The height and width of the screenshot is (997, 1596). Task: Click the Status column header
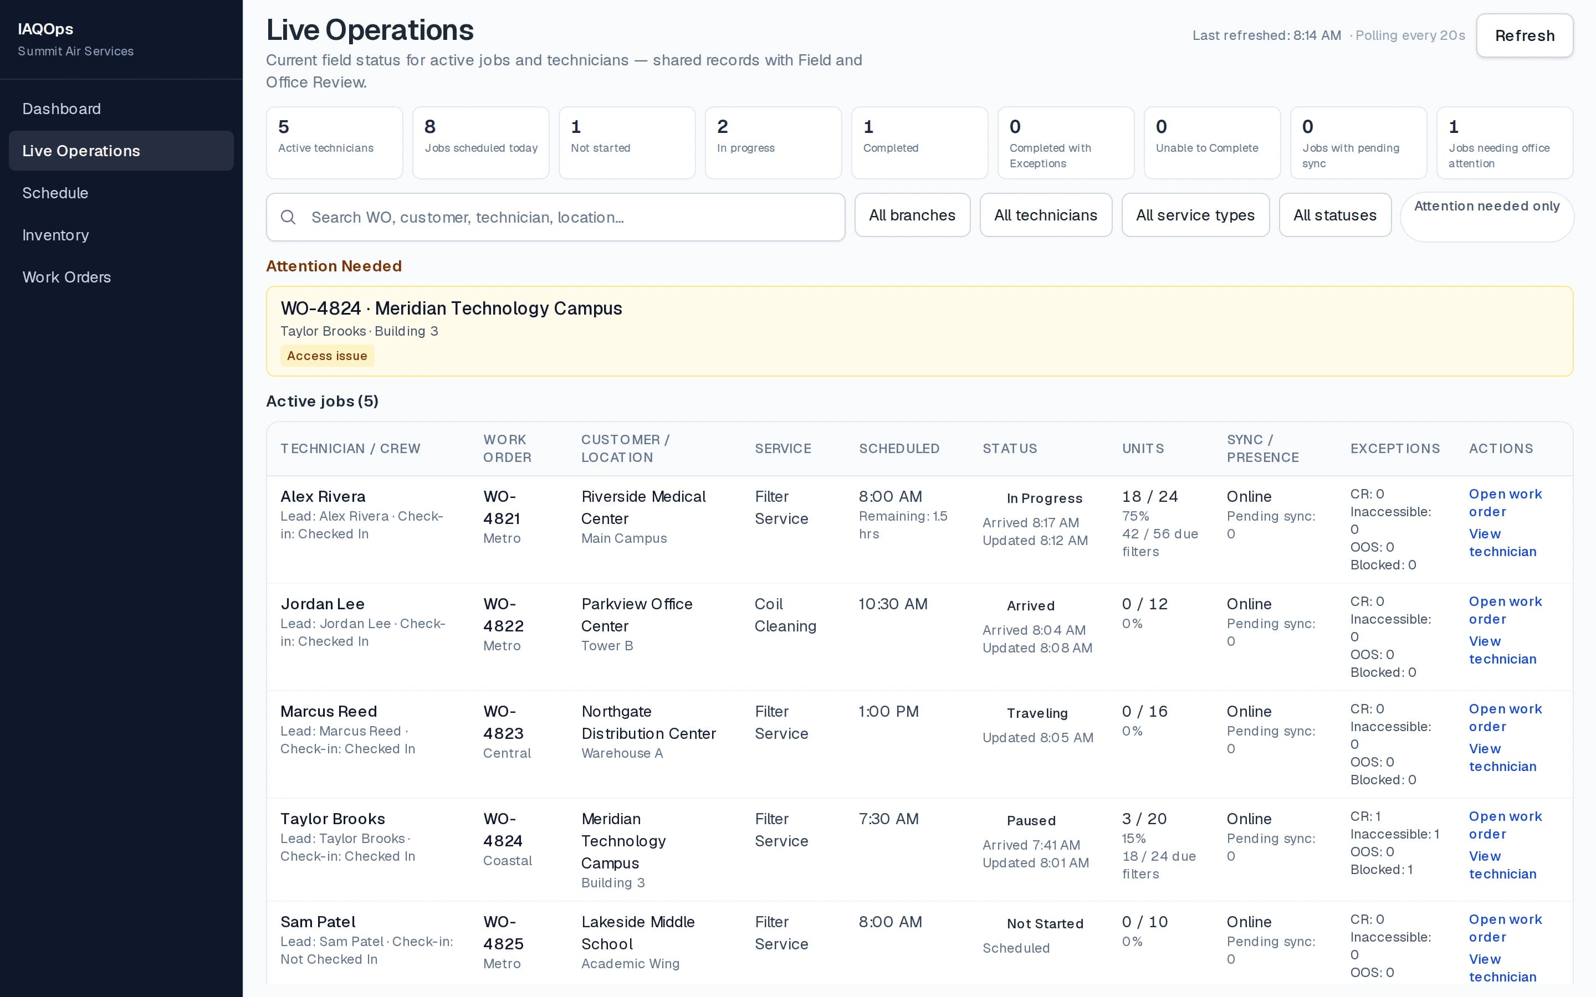tap(1010, 449)
